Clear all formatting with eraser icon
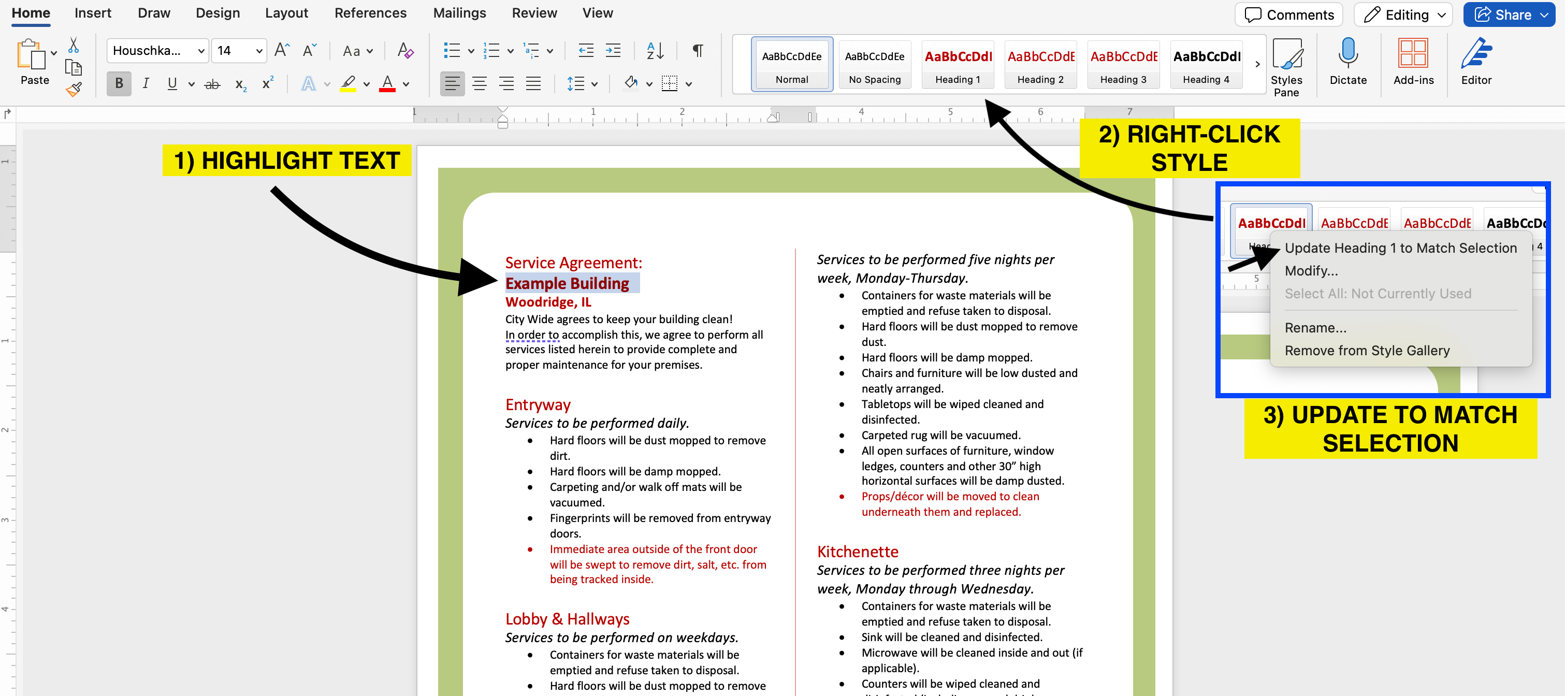 pyautogui.click(x=405, y=50)
